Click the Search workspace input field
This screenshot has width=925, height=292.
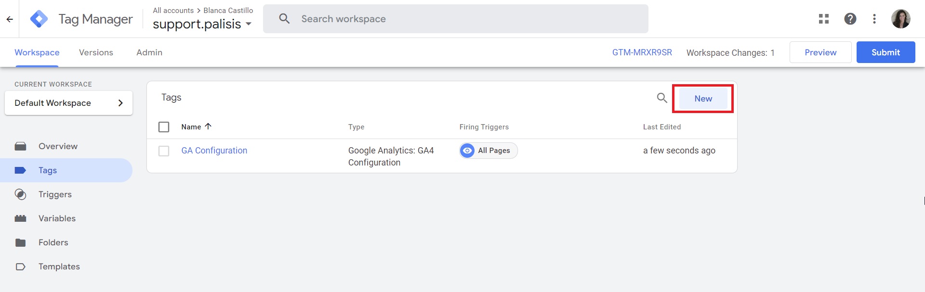(455, 19)
